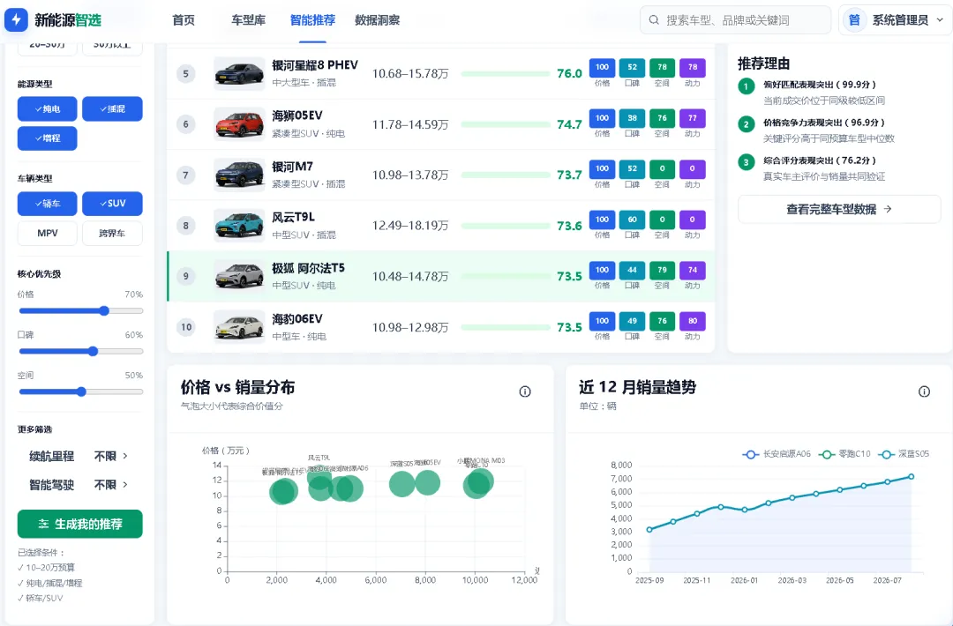The image size is (953, 626).
Task: Click the last data point on sales trend line
Action: click(x=911, y=477)
